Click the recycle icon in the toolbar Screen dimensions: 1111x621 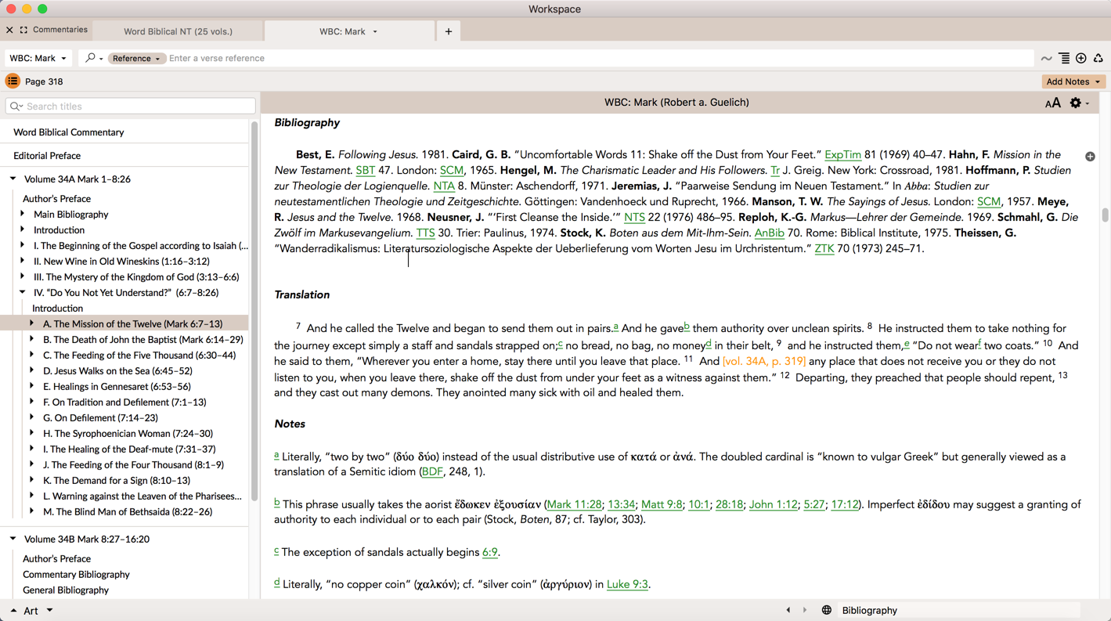[x=1098, y=59]
